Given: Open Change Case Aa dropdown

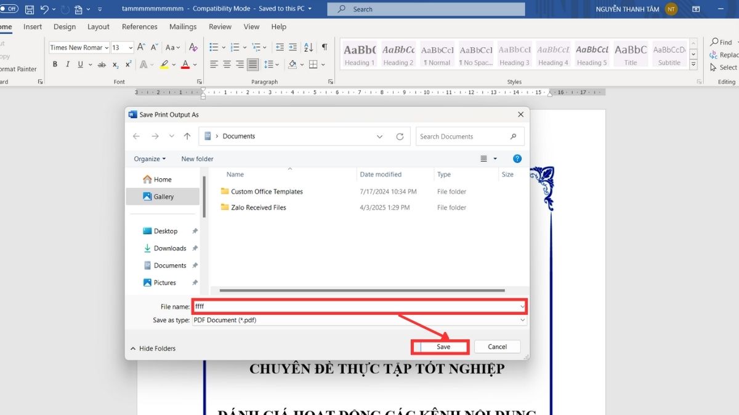Looking at the screenshot, I should pos(172,47).
